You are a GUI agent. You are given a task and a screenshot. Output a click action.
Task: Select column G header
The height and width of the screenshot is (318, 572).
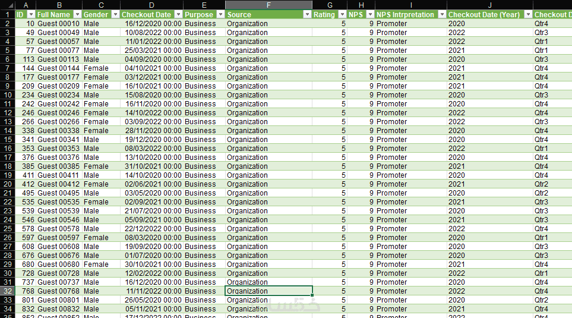330,5
